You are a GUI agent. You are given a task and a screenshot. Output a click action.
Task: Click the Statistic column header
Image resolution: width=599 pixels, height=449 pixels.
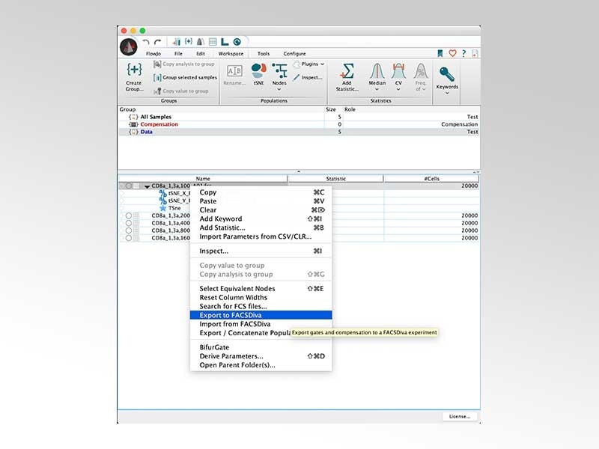335,179
